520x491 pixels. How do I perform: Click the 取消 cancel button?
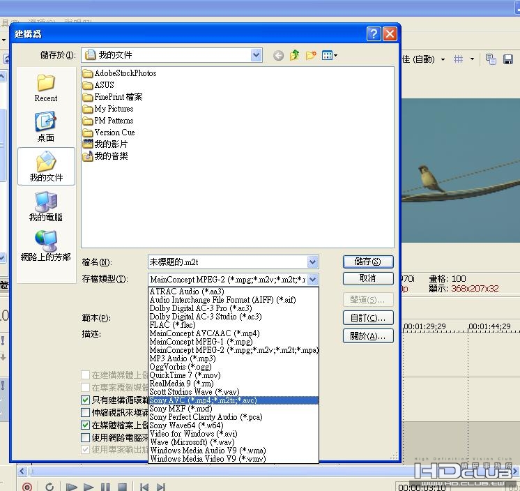coord(368,278)
